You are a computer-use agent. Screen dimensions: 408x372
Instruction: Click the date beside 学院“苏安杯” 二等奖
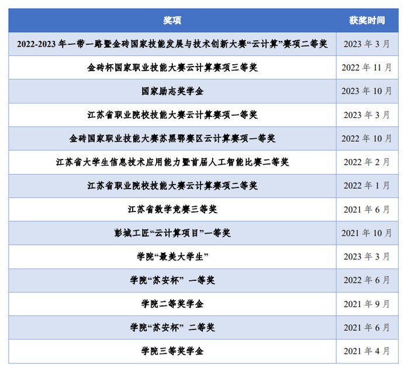(x=366, y=328)
